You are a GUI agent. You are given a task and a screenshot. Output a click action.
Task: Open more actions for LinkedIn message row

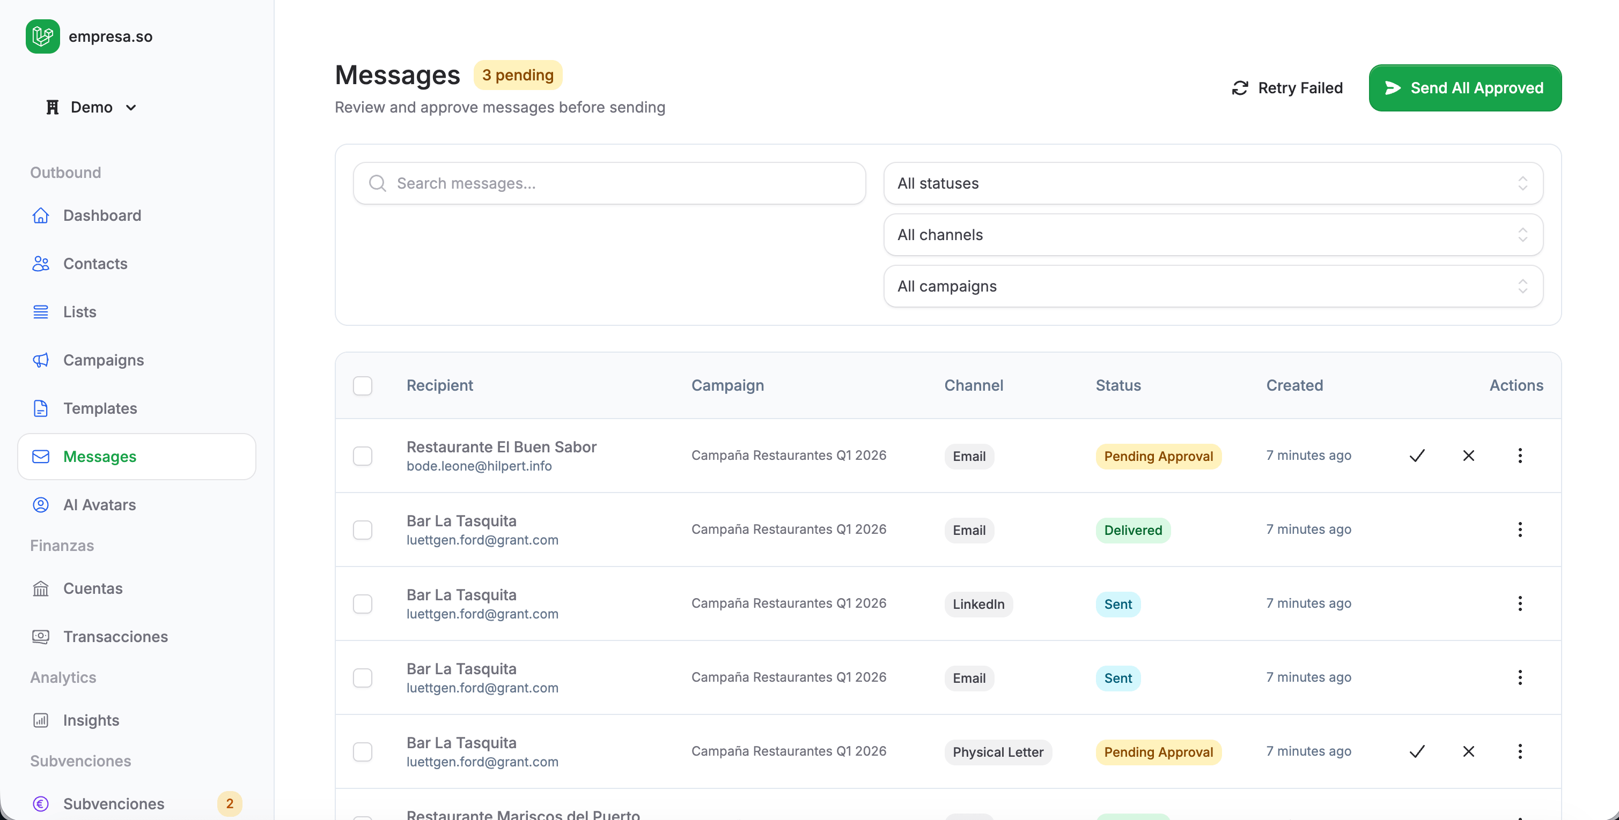pyautogui.click(x=1520, y=603)
